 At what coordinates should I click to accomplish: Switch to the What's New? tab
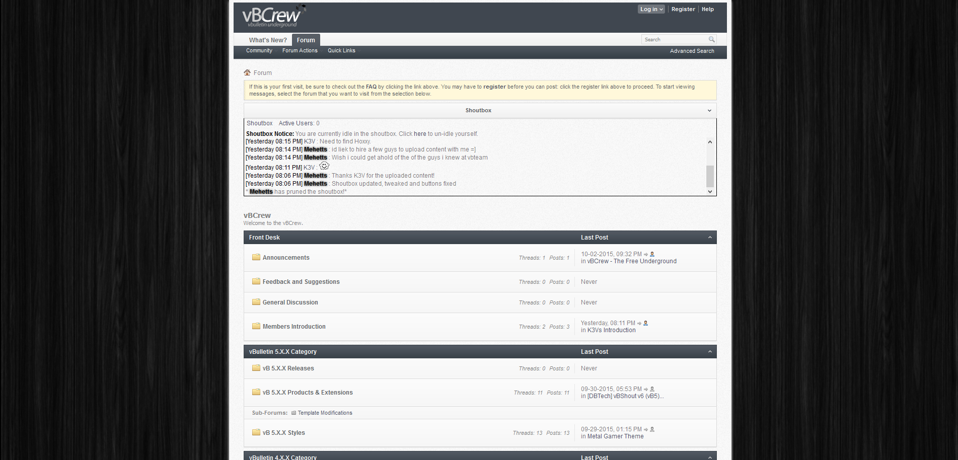pos(268,40)
